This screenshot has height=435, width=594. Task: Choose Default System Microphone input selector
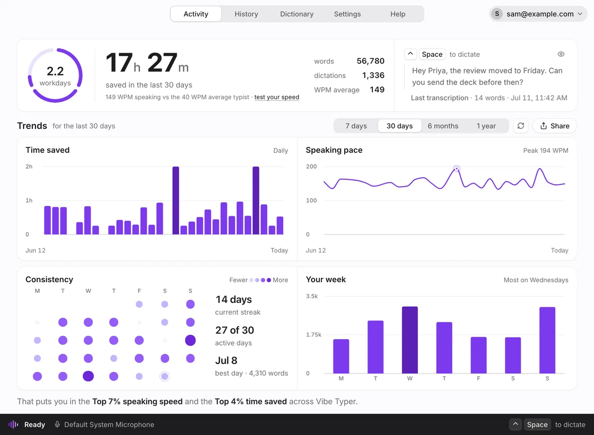(x=104, y=424)
